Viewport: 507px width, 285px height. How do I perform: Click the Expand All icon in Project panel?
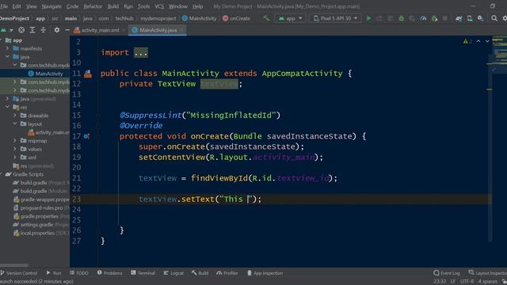pyautogui.click(x=32, y=30)
